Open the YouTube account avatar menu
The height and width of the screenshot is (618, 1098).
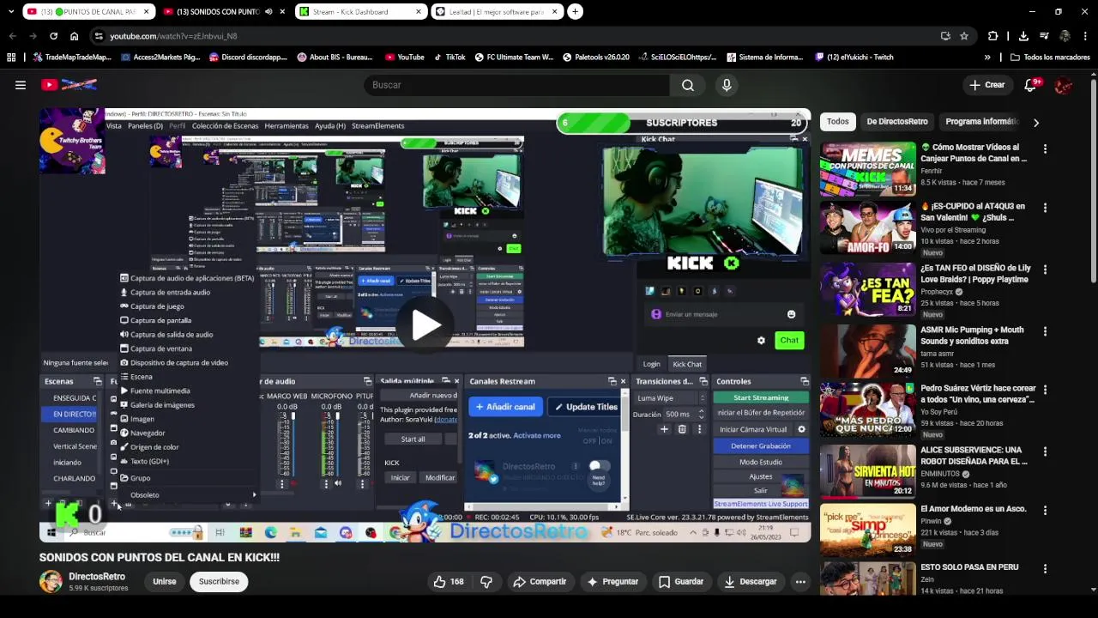coord(1064,85)
